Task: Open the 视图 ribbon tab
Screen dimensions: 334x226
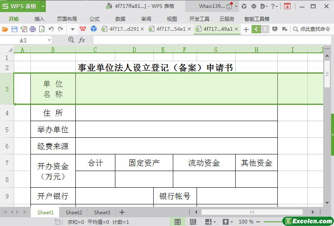Action: click(x=172, y=19)
